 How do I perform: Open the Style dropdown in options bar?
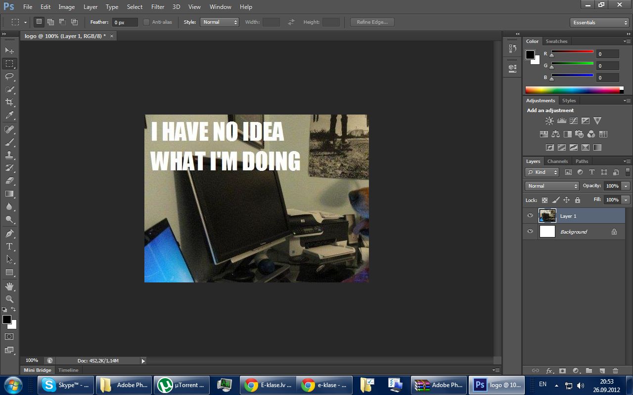point(219,22)
